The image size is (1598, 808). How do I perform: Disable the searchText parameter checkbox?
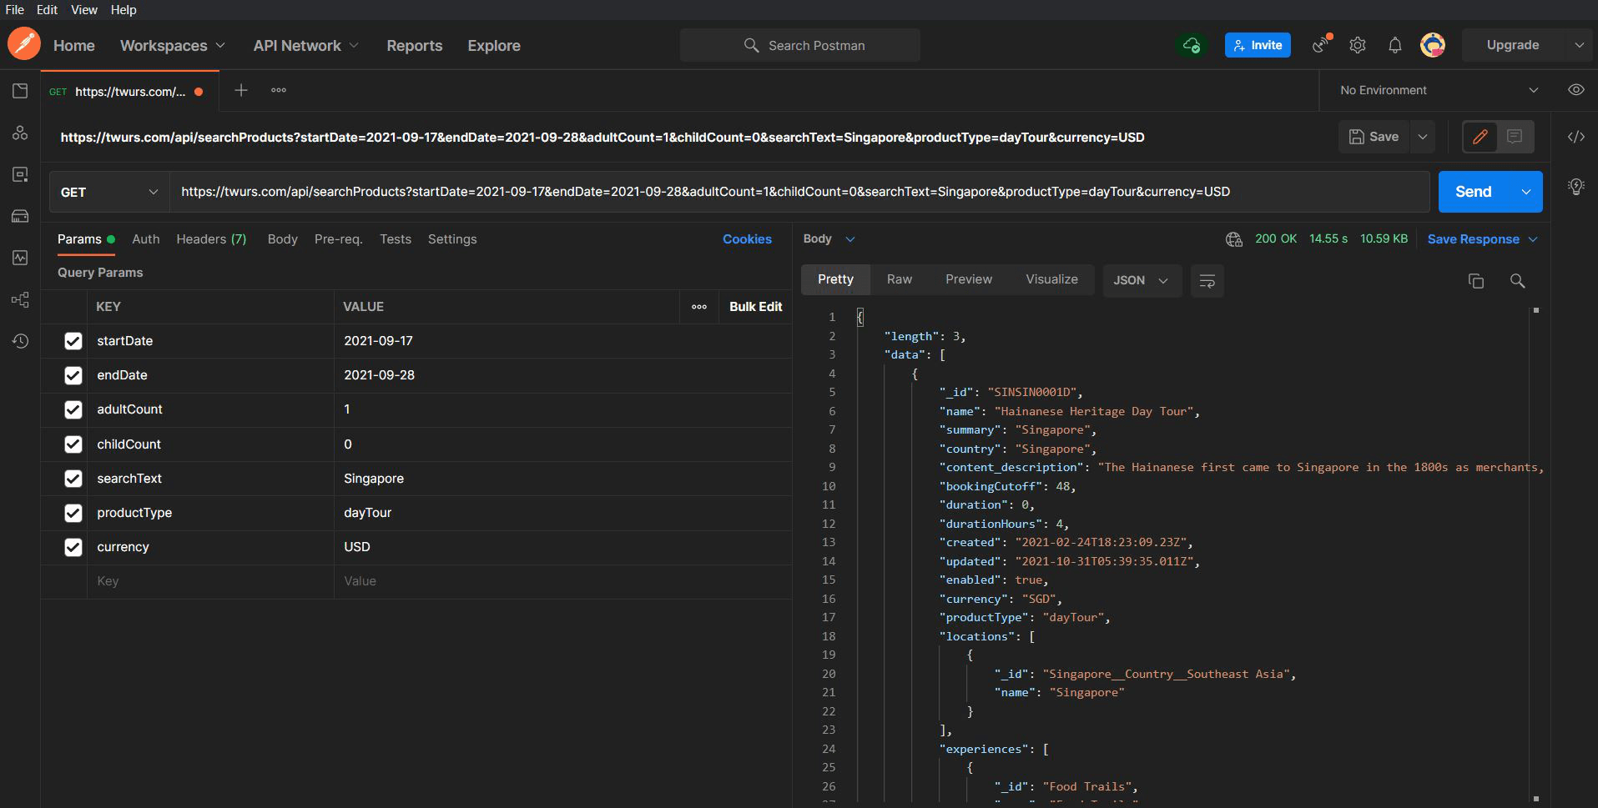coord(73,479)
